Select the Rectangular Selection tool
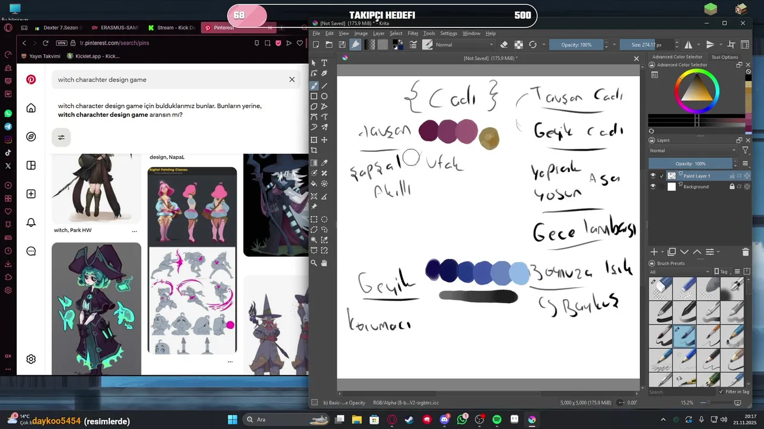The height and width of the screenshot is (429, 764). pos(314,219)
